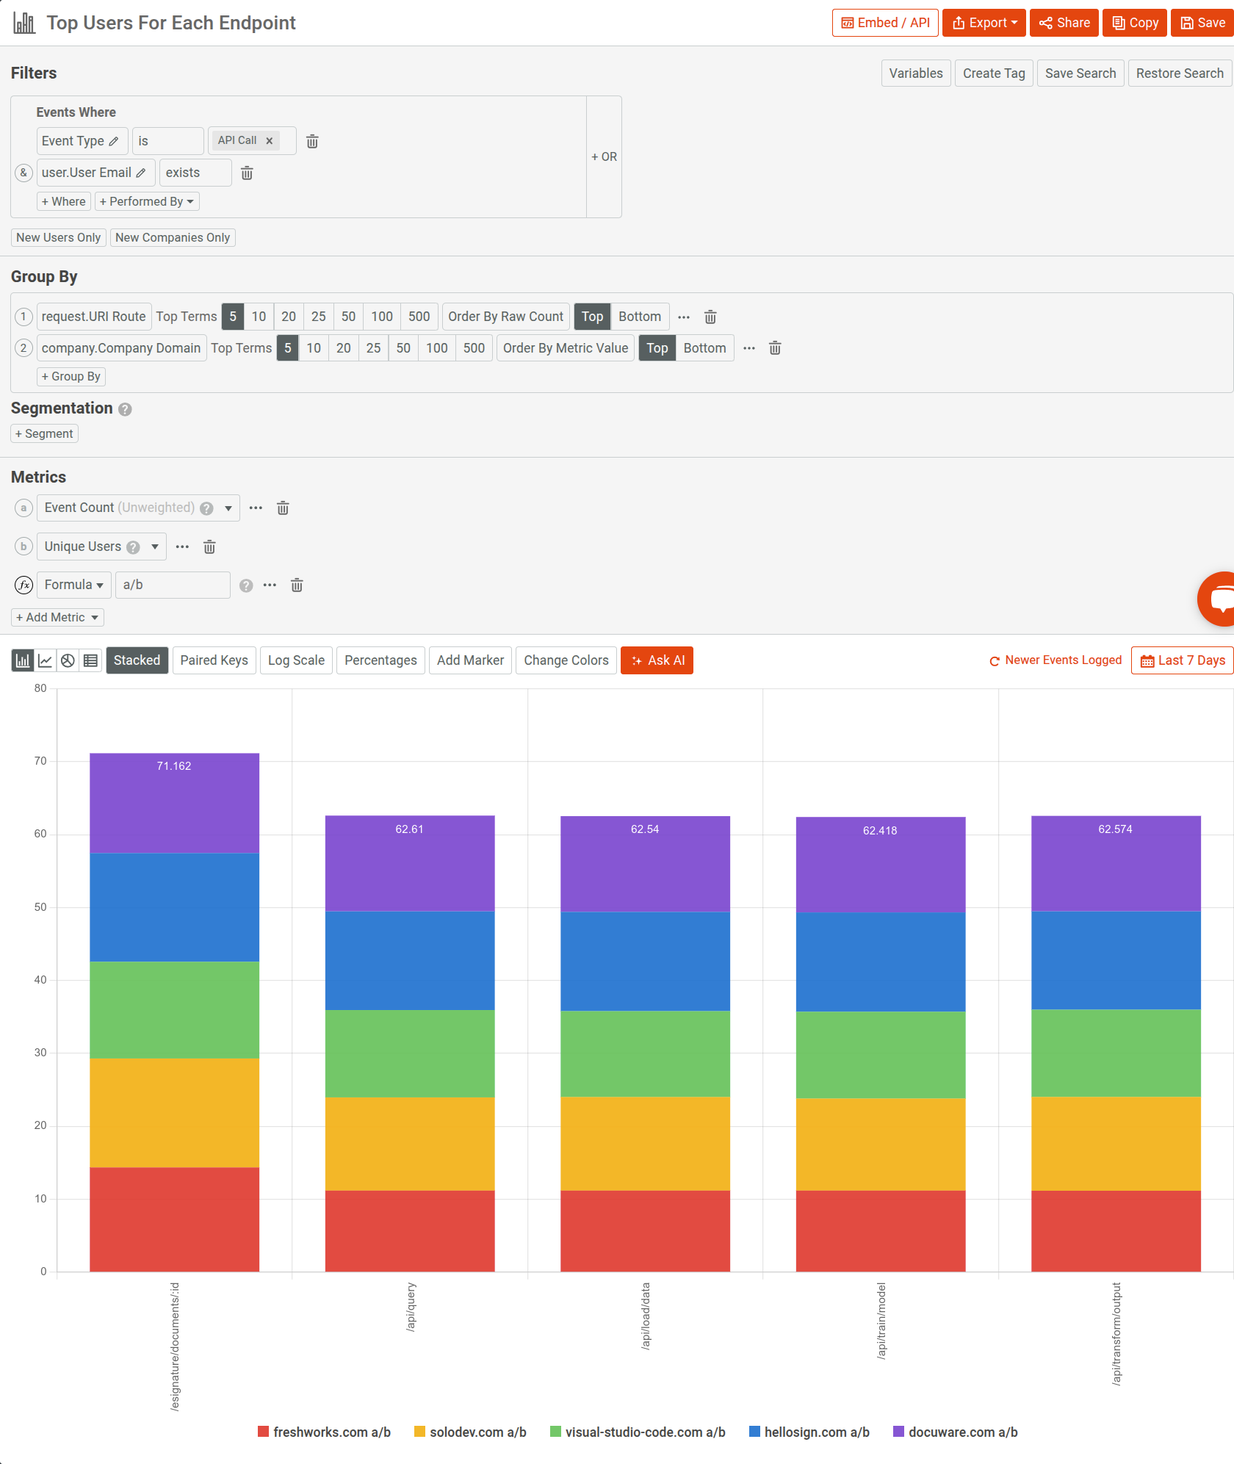Expand the Add Metric dropdown
Image resolution: width=1234 pixels, height=1464 pixels.
pyautogui.click(x=57, y=617)
